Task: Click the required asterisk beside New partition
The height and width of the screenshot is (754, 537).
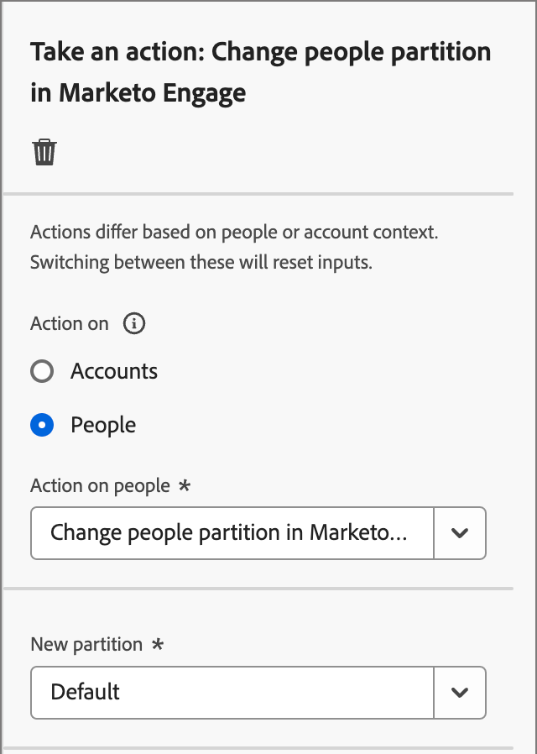Action: coord(157,644)
